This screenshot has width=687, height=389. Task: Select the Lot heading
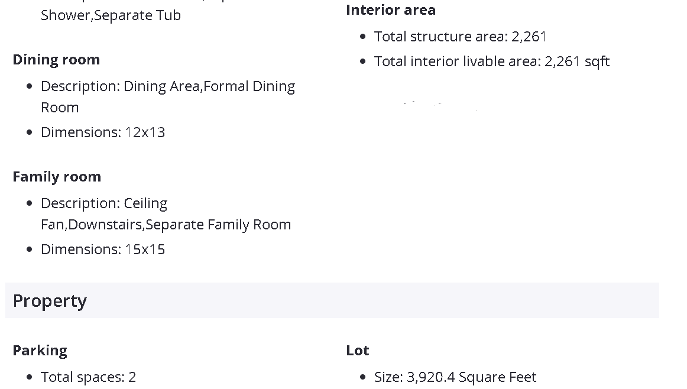[x=358, y=351]
